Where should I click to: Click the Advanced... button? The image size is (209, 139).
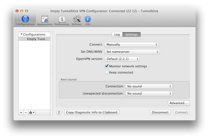tap(179, 103)
